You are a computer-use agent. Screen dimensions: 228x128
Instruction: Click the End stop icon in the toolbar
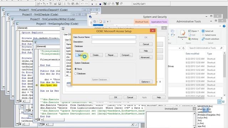[100, 4]
